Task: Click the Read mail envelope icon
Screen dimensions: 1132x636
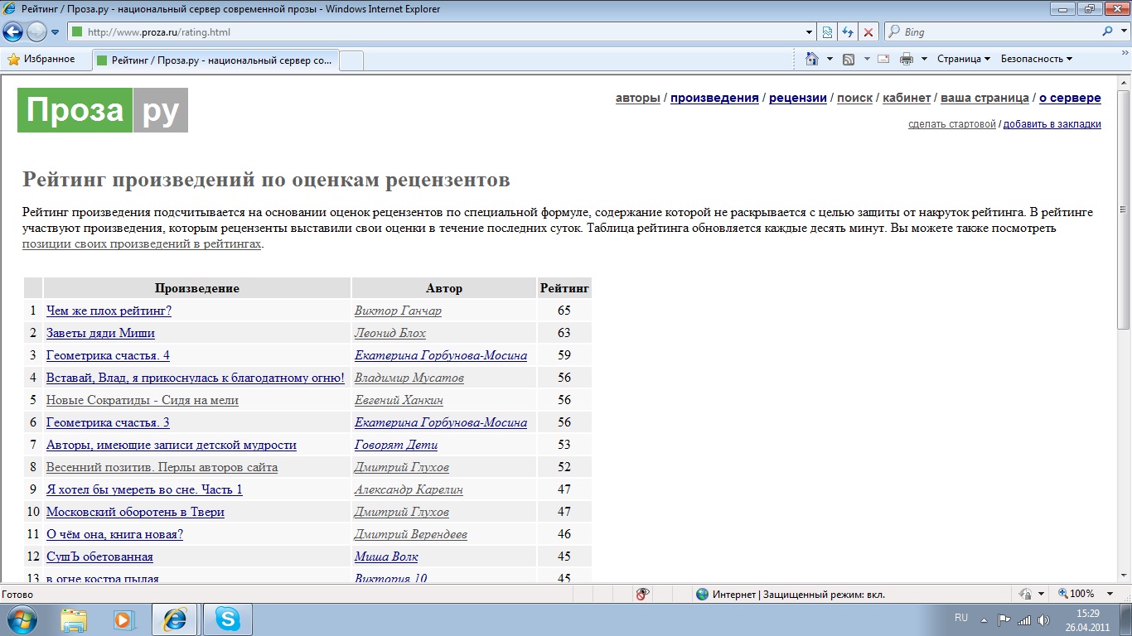Action: click(x=883, y=59)
